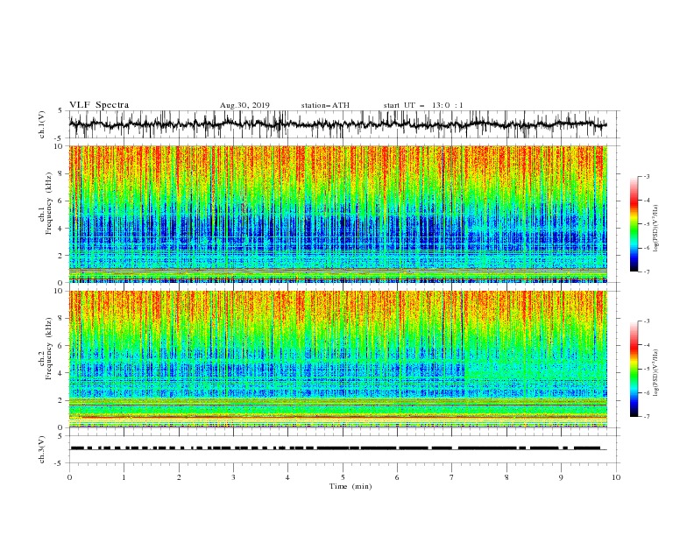694x536 pixels.
Task: Click the ch.1 black waveform trace
Action: tap(337, 124)
